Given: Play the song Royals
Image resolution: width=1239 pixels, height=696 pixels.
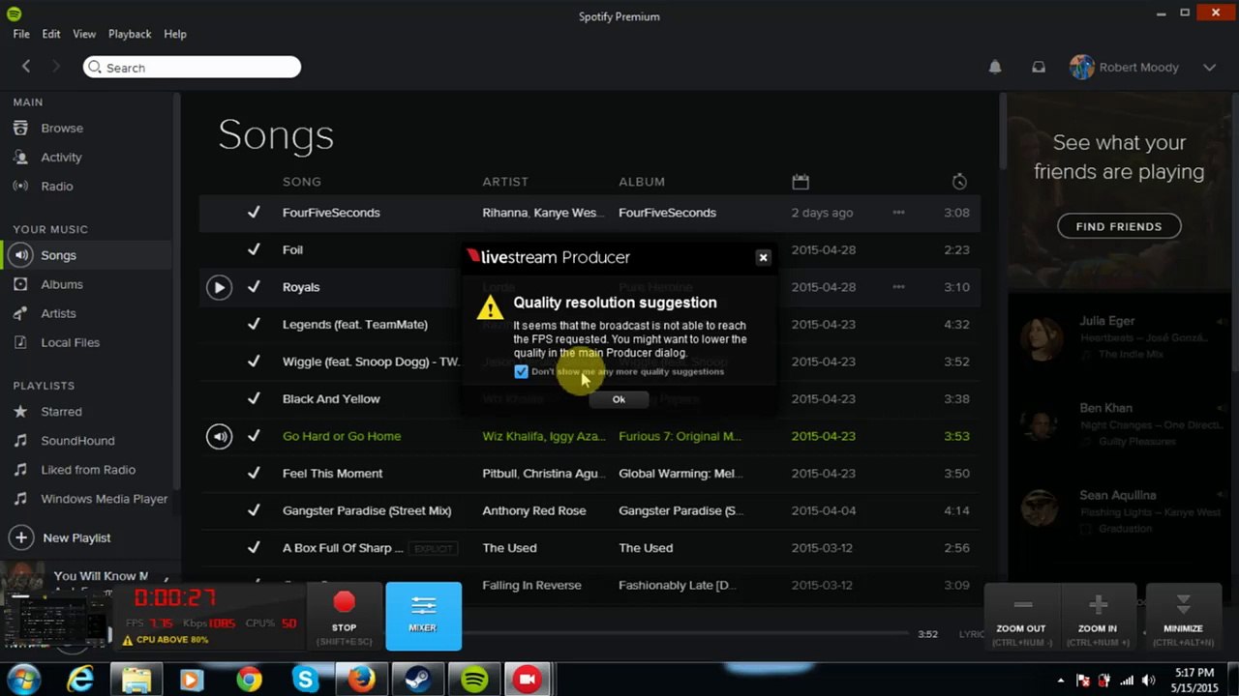Looking at the screenshot, I should (x=219, y=287).
